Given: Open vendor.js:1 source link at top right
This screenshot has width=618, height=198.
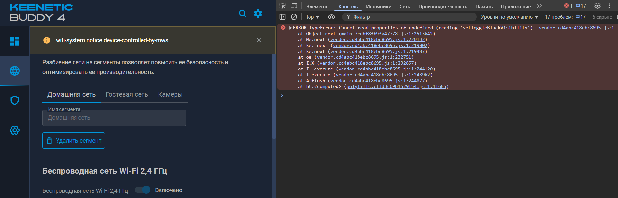Looking at the screenshot, I should pos(576,28).
